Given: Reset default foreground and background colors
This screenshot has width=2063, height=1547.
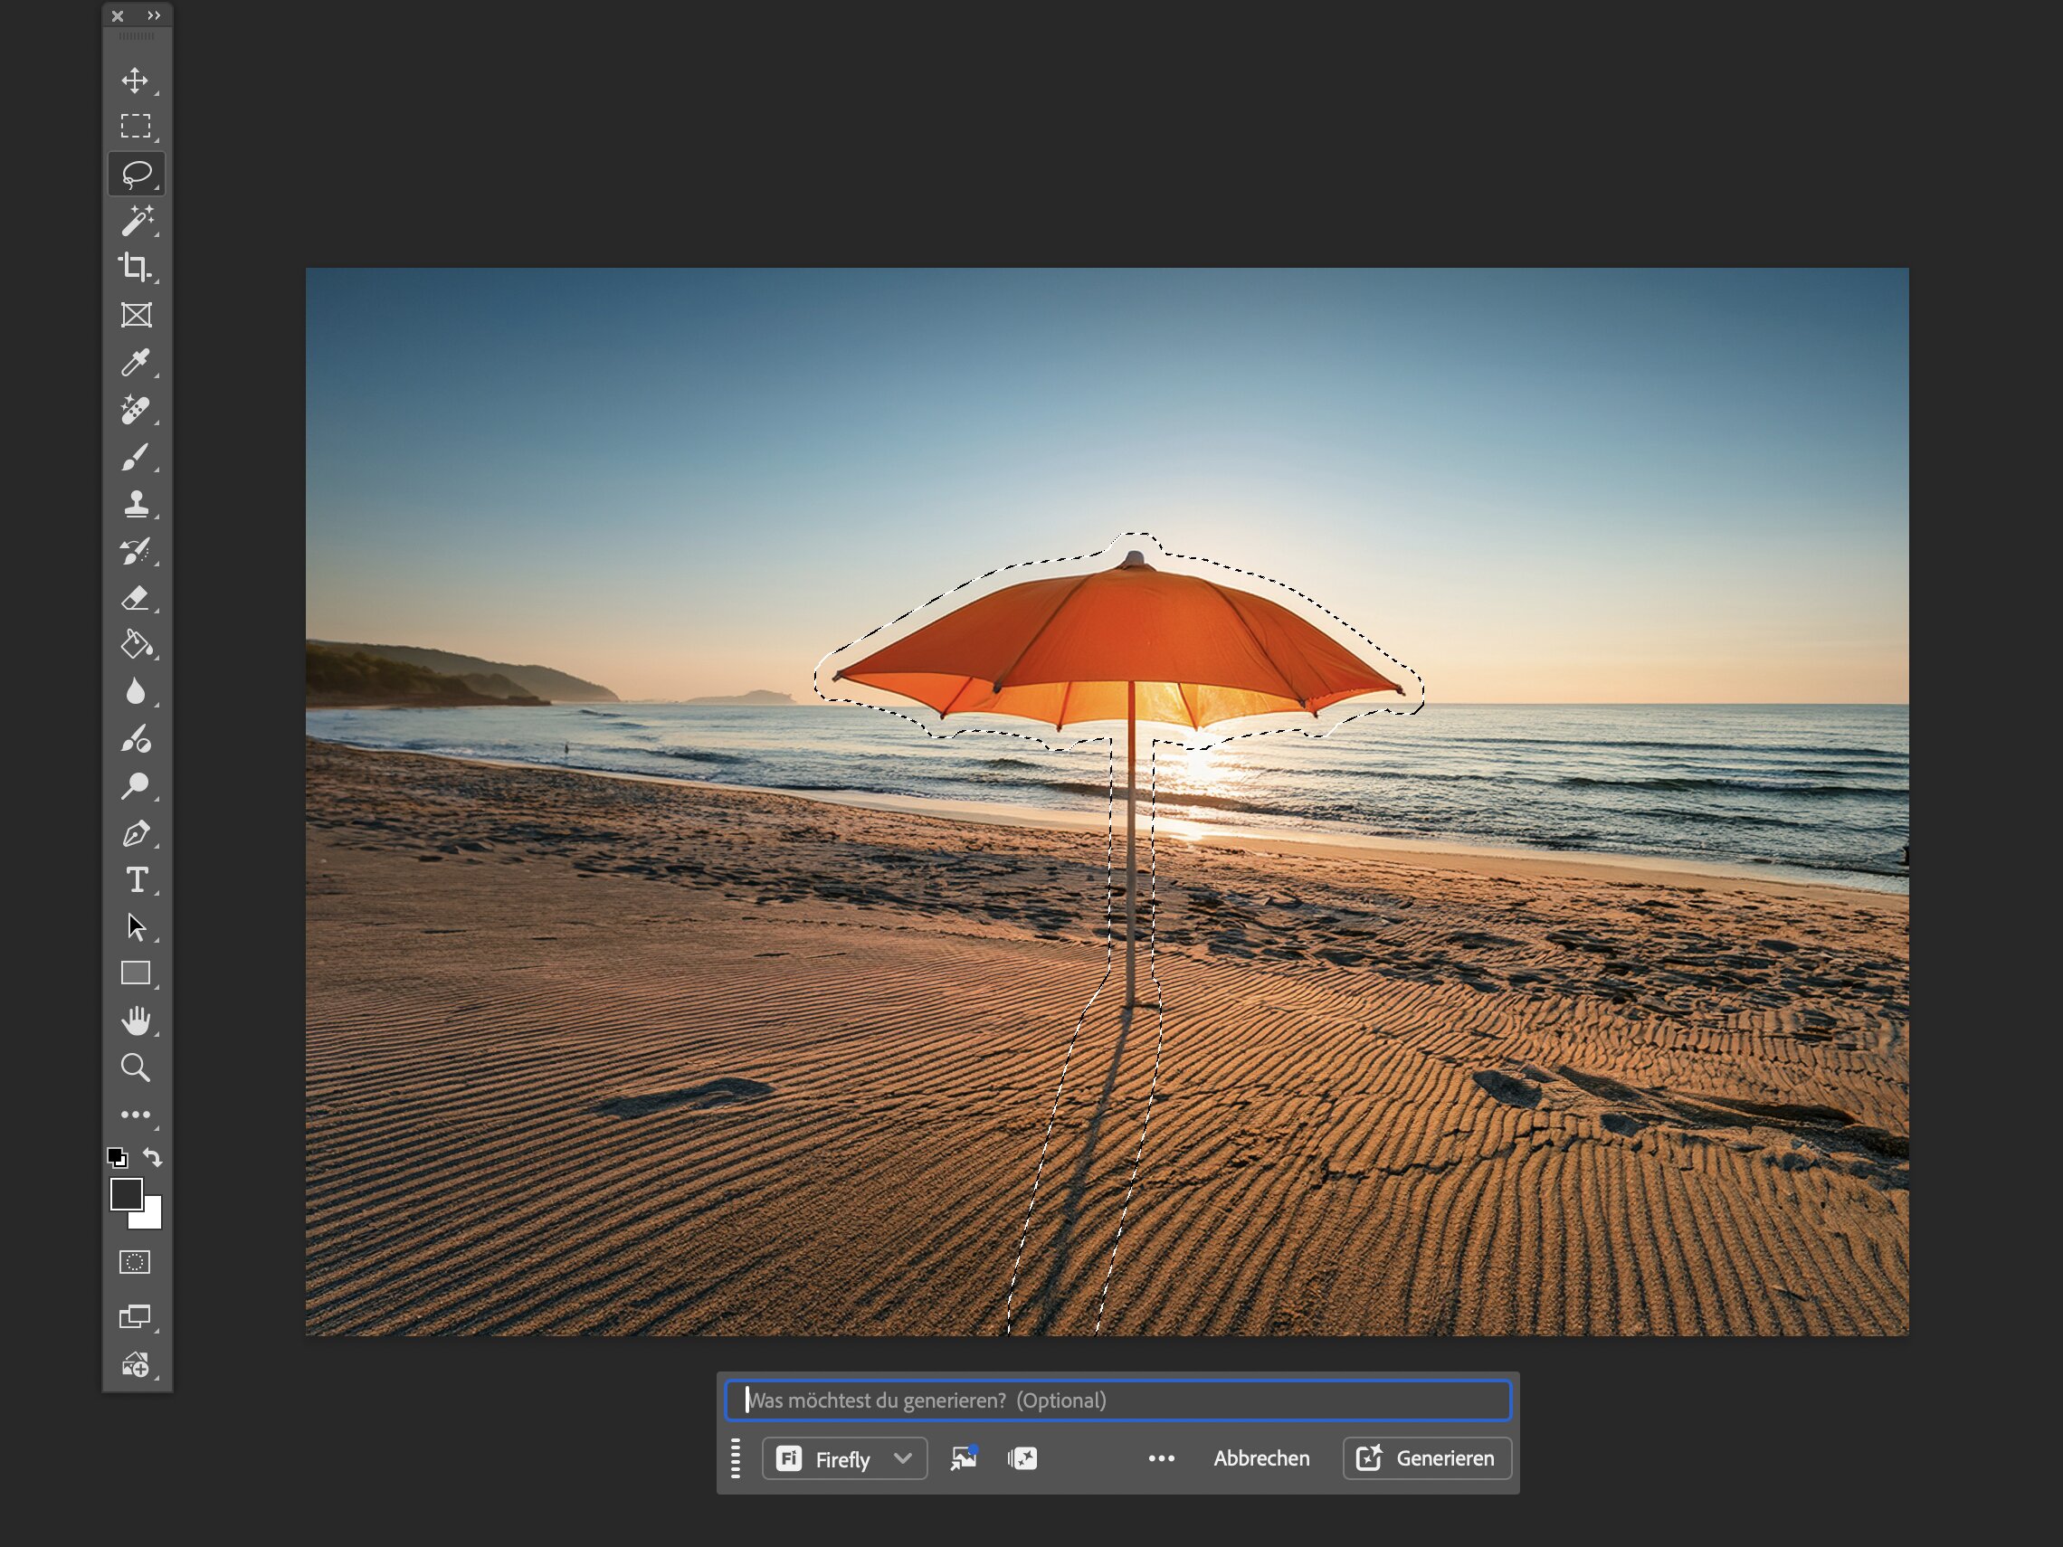Looking at the screenshot, I should coord(118,1158).
